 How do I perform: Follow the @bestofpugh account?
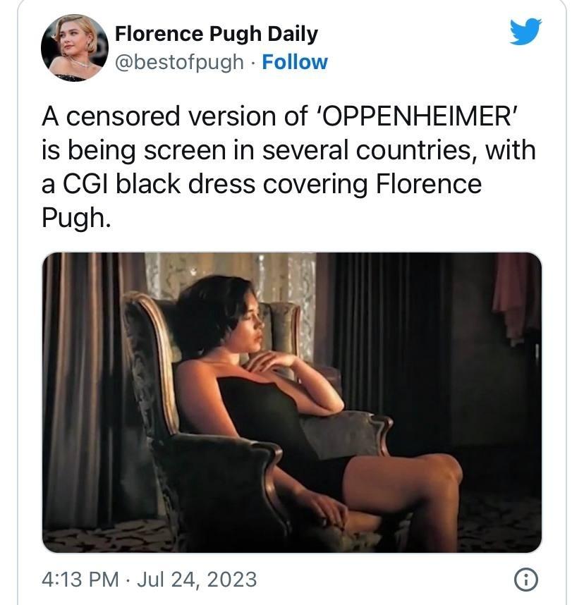click(295, 62)
